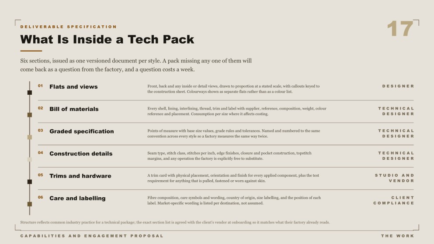
Task: Click the brown square marker beside Bill of materials
Action: coord(30,115)
